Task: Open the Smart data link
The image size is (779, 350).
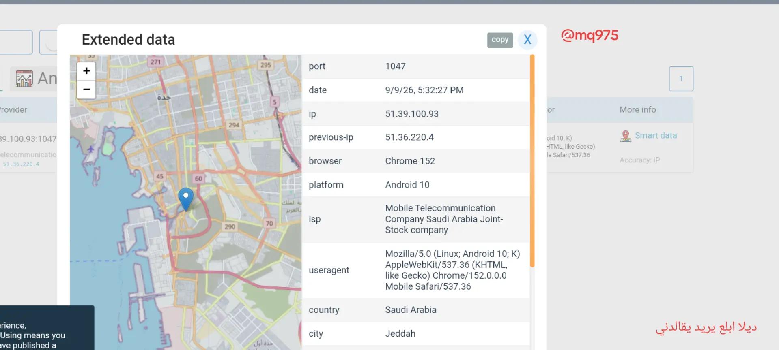Action: 656,136
